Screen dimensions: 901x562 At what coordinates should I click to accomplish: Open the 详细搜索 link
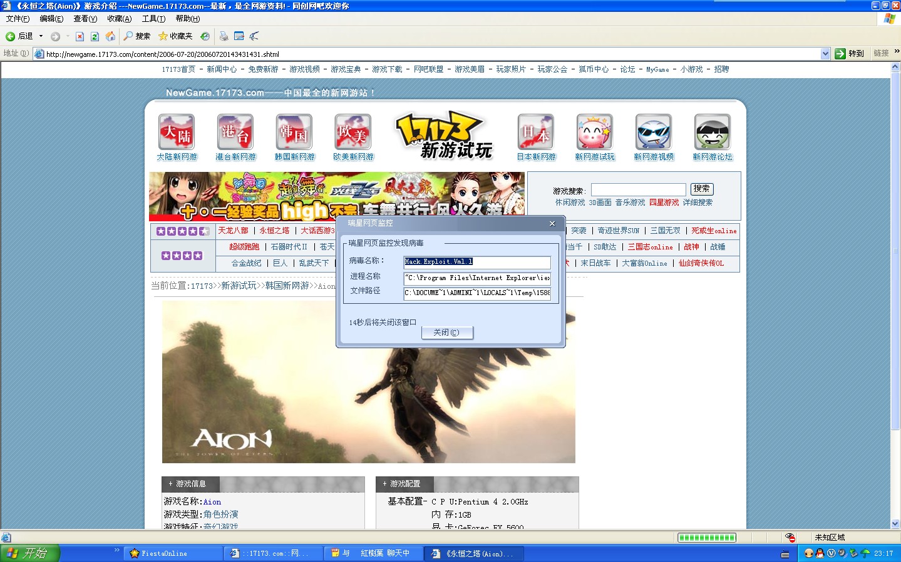click(x=698, y=203)
